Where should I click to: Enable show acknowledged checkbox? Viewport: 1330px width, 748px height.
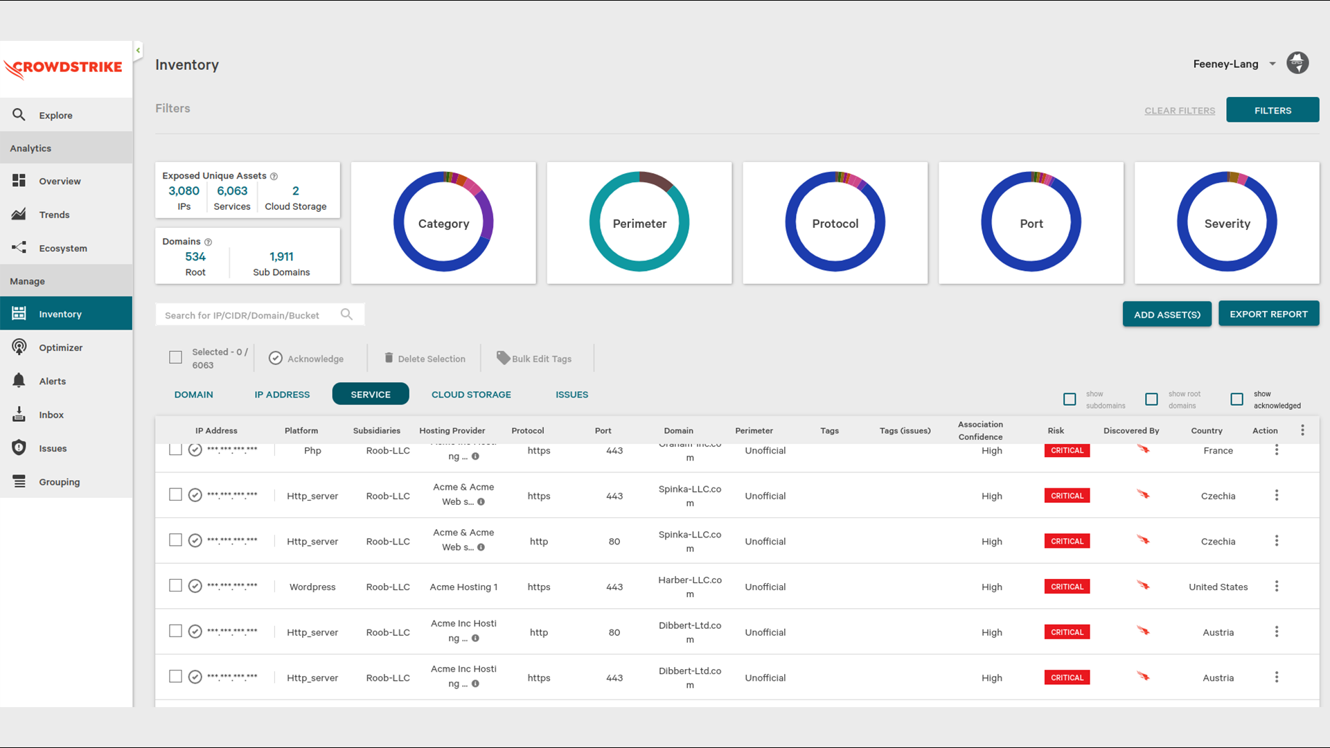pos(1236,400)
